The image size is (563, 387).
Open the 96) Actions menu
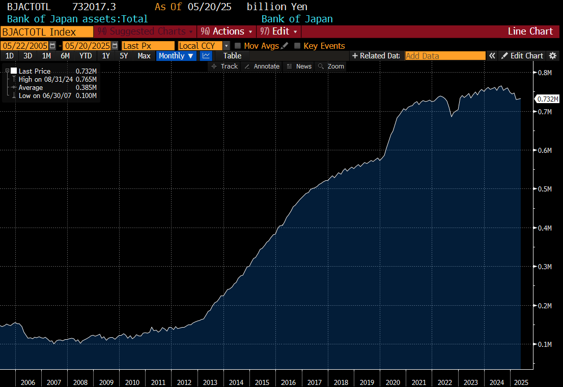[226, 31]
